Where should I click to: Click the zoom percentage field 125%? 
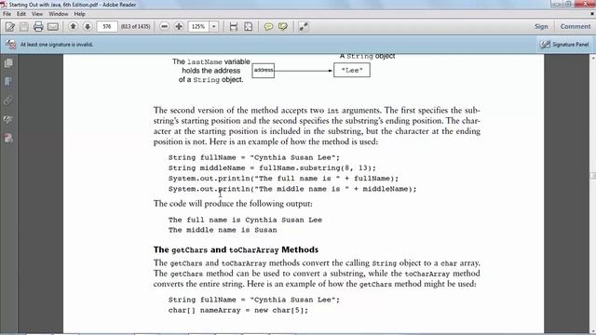(198, 27)
